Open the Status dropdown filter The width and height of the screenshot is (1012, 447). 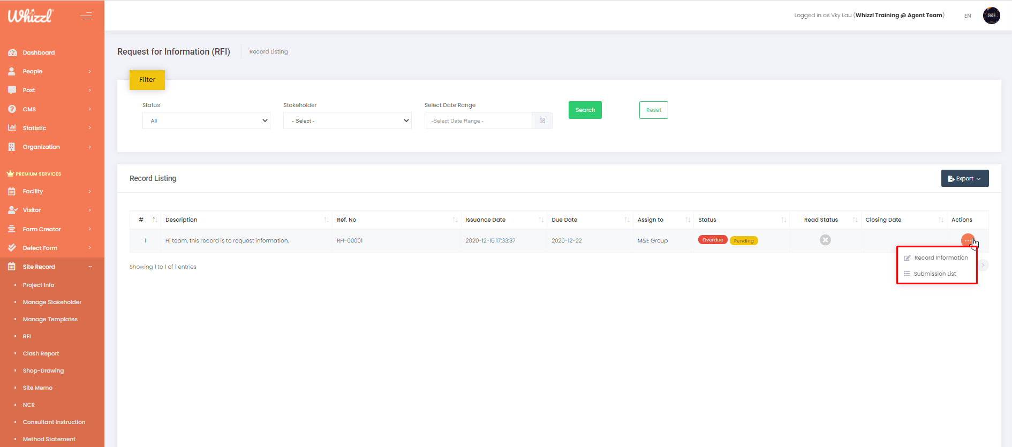pos(206,120)
